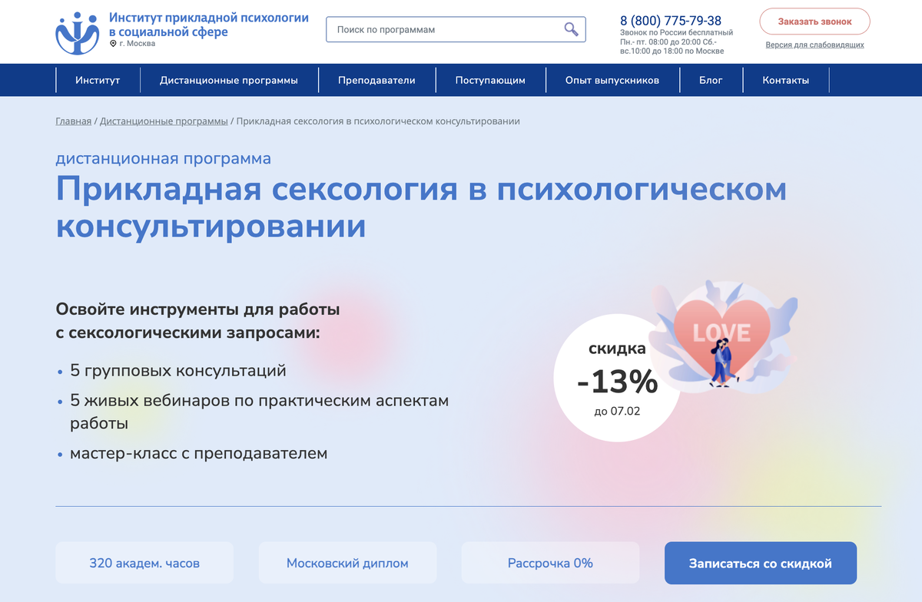Call 8 (800) 775-79-38 phone link
922x602 pixels.
(671, 20)
